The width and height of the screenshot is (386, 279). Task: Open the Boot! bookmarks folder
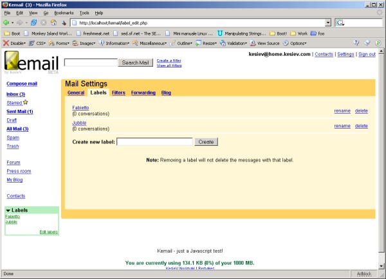coord(279,33)
